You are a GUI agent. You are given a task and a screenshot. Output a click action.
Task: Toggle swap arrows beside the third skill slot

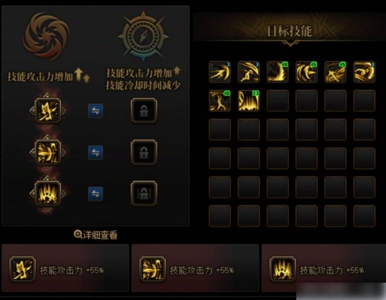coord(96,194)
